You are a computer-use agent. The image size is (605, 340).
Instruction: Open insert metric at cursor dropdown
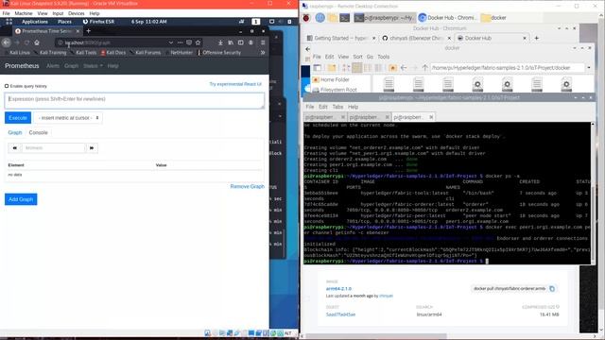tap(68, 118)
